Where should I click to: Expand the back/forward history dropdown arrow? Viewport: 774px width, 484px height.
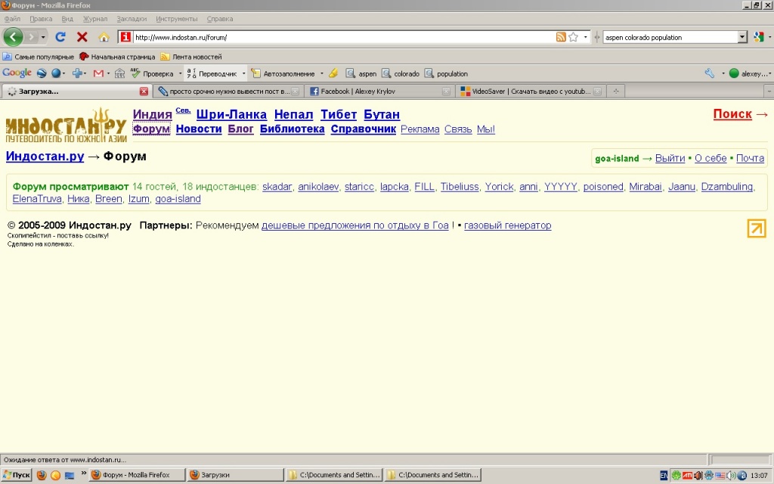[43, 37]
